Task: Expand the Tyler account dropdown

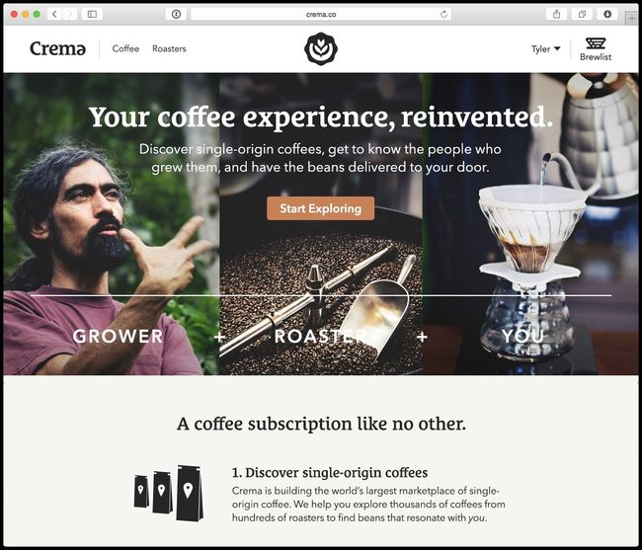Action: (545, 48)
